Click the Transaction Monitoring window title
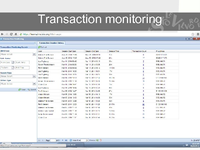200x150 pixels. [13, 39]
